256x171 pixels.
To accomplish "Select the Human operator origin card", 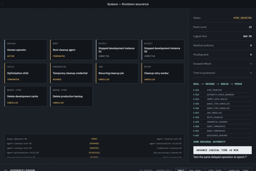I will pos(26,50).
